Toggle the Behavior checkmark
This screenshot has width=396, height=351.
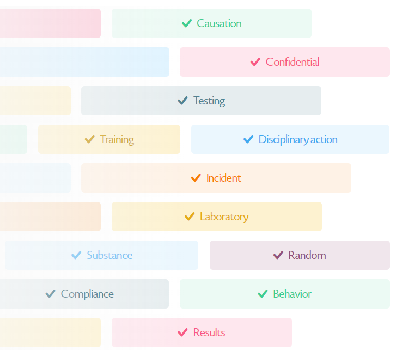(263, 294)
